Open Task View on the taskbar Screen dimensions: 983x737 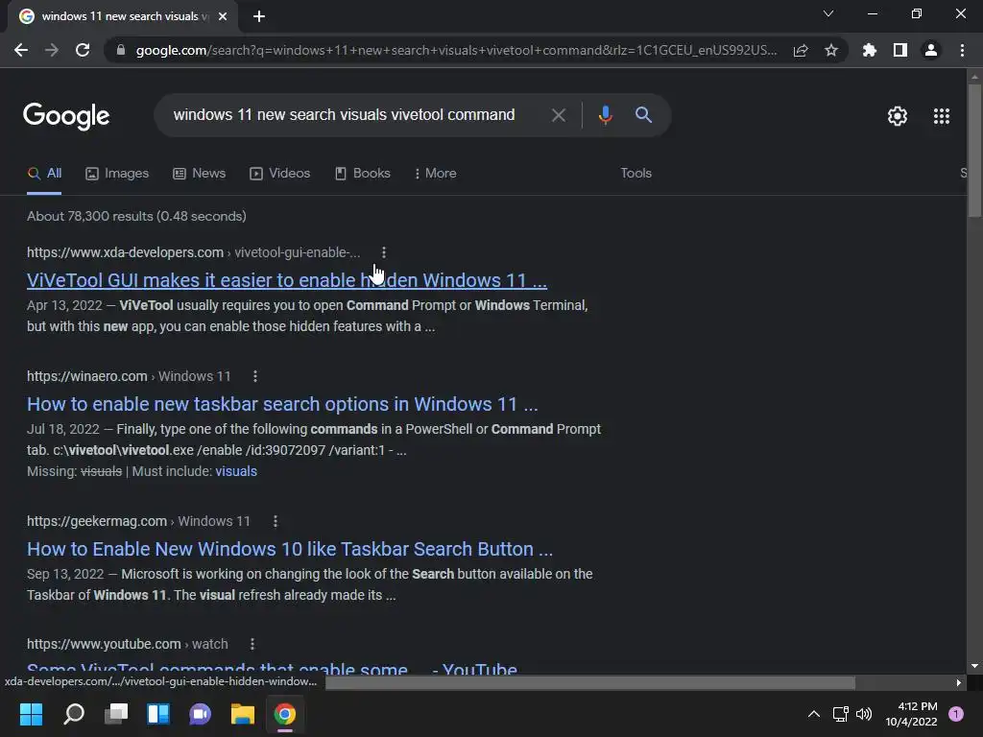click(116, 714)
